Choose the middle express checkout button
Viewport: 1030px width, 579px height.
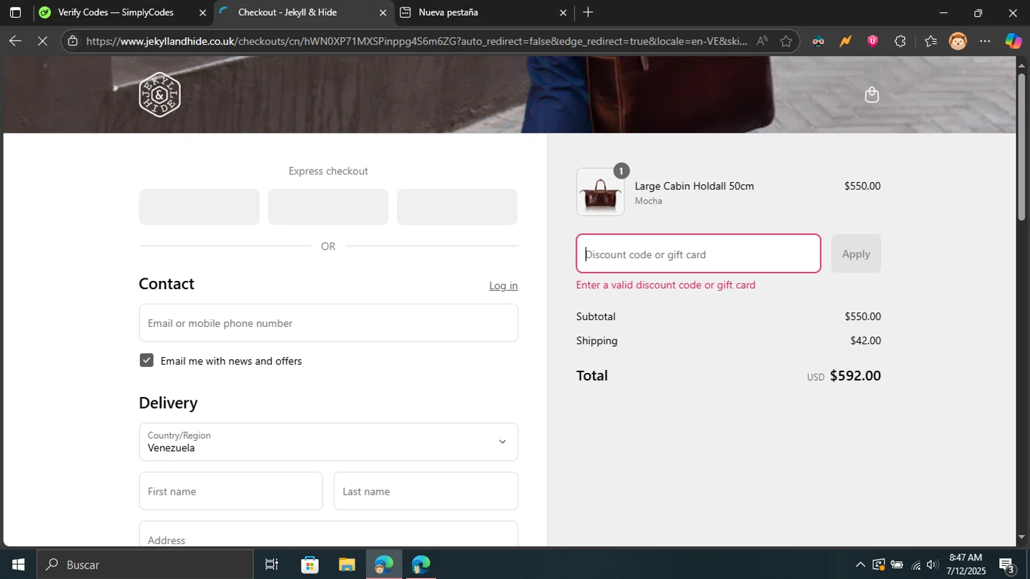pyautogui.click(x=328, y=207)
